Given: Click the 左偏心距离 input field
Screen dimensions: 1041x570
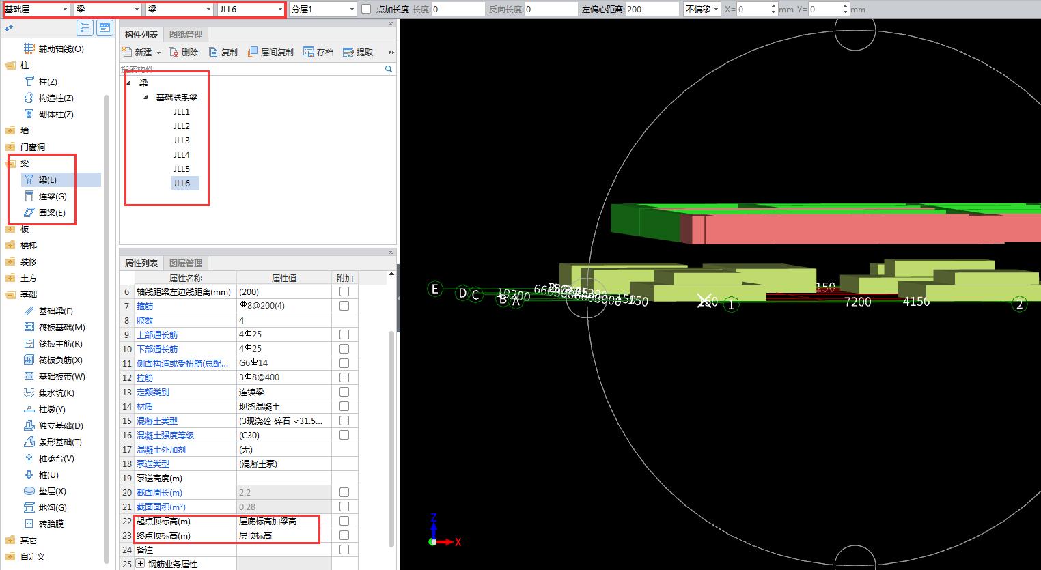Looking at the screenshot, I should click(x=652, y=9).
